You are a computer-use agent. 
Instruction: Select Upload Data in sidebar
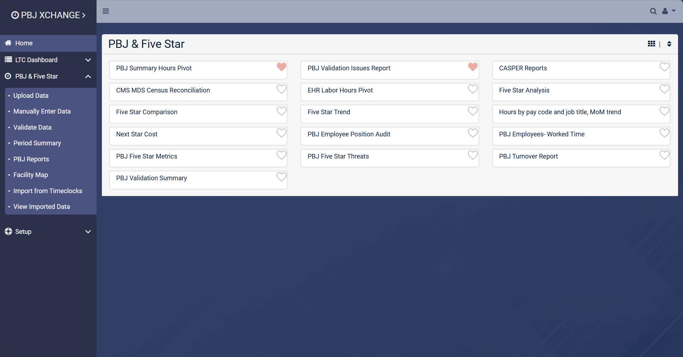(31, 96)
